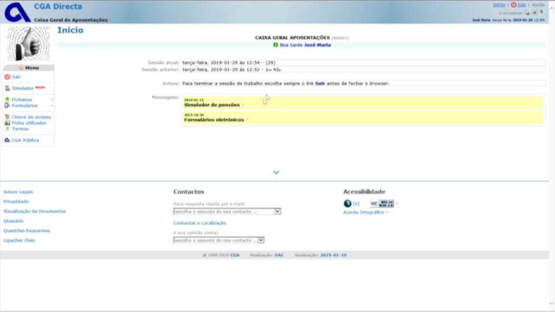Click the red Sair power icon
This screenshot has width=555, height=312.
7,77
